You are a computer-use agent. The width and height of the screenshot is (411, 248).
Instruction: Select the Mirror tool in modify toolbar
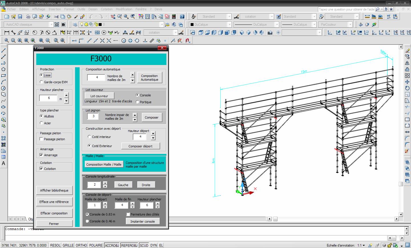point(407,63)
